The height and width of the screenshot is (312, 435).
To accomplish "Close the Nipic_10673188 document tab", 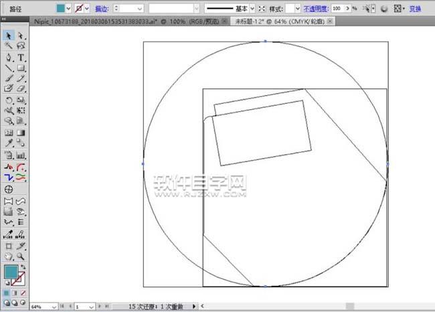I will pos(224,21).
